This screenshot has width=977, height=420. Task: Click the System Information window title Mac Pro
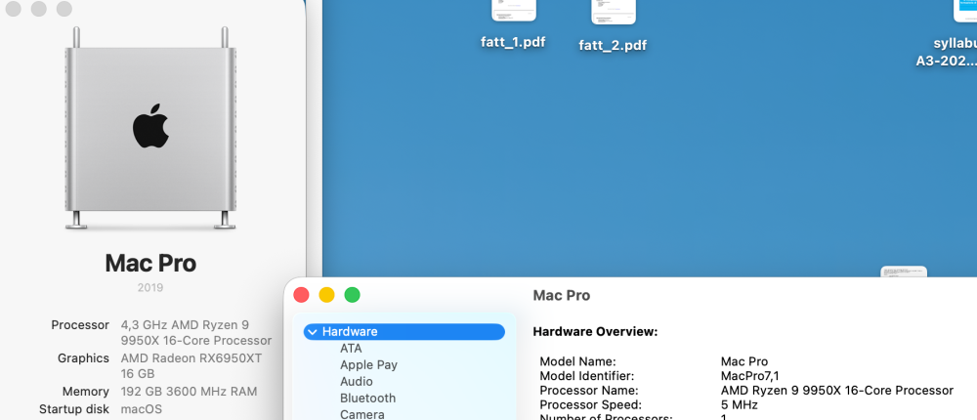tap(562, 295)
